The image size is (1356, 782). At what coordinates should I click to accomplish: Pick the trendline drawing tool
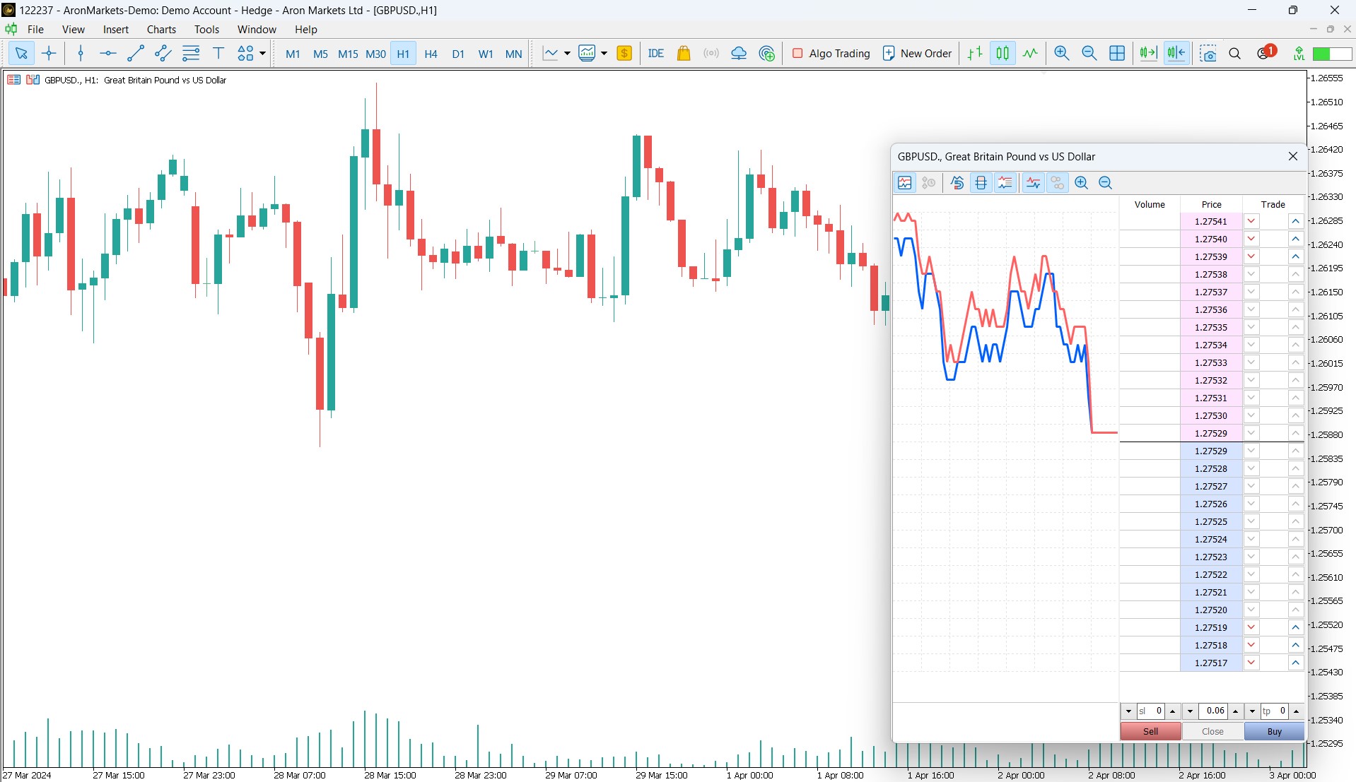pyautogui.click(x=135, y=54)
